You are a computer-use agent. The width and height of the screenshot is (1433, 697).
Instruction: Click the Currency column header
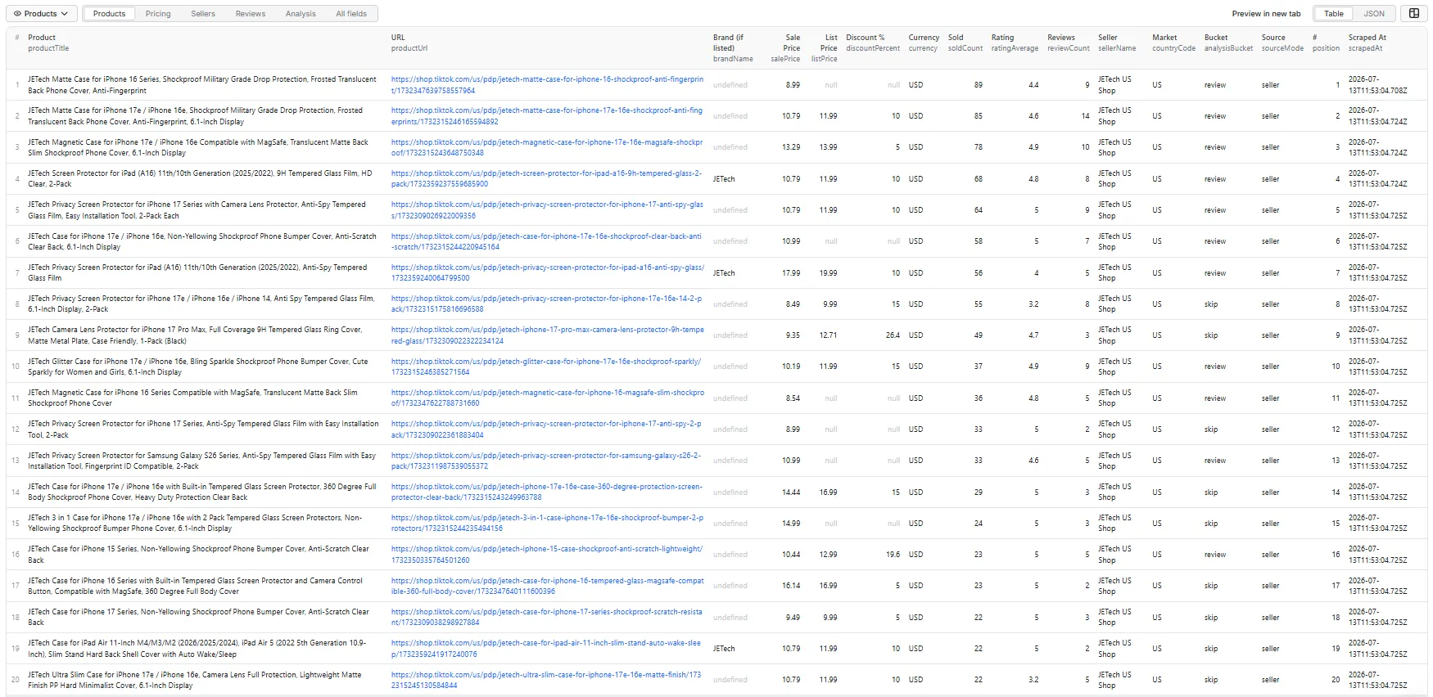pyautogui.click(x=924, y=37)
